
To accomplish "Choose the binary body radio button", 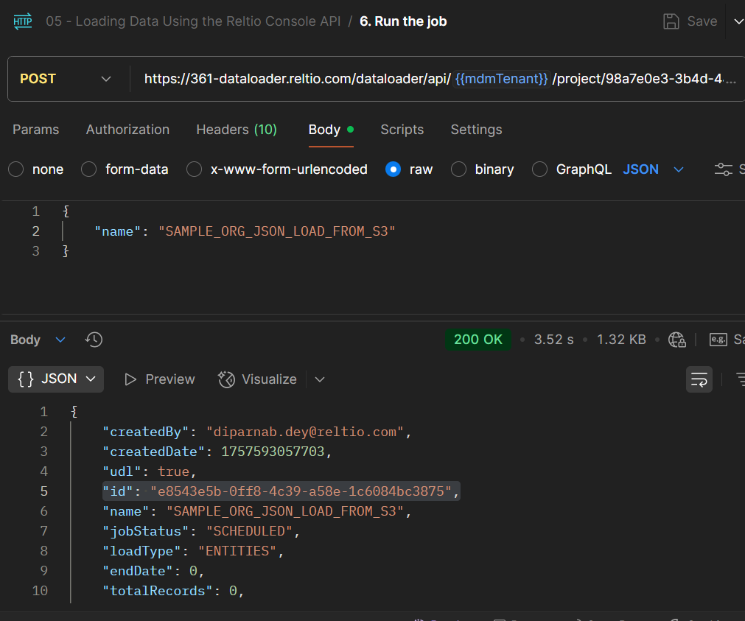I will [x=459, y=169].
